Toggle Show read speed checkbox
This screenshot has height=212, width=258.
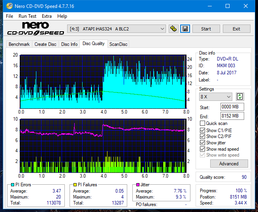pyautogui.click(x=202, y=149)
